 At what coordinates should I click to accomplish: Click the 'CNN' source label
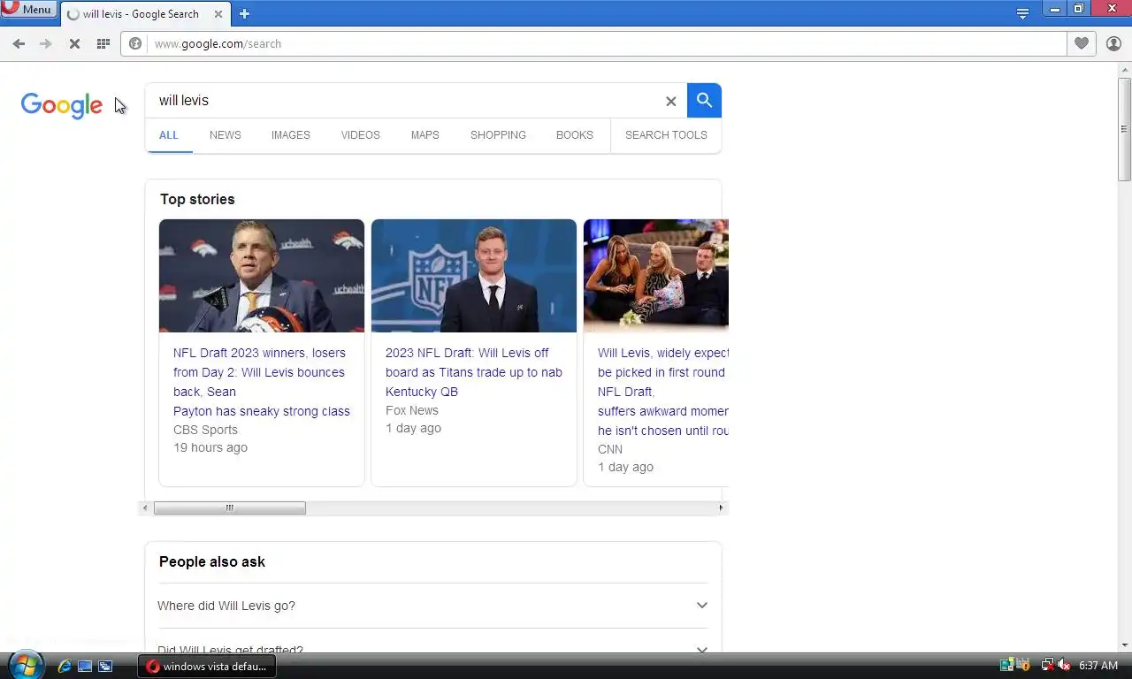click(x=610, y=449)
